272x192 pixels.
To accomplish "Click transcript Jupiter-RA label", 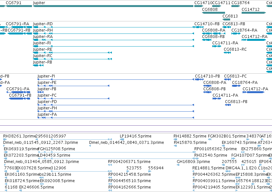I will [x=43, y=37].
